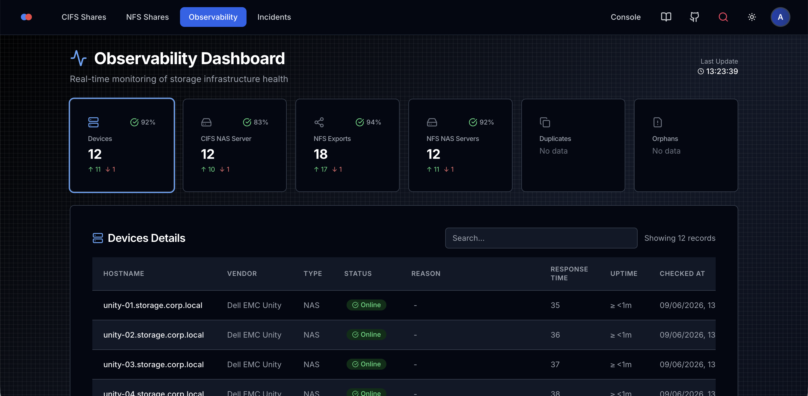Focus the Devices Details search field
Image resolution: width=808 pixels, height=396 pixels.
coord(541,238)
